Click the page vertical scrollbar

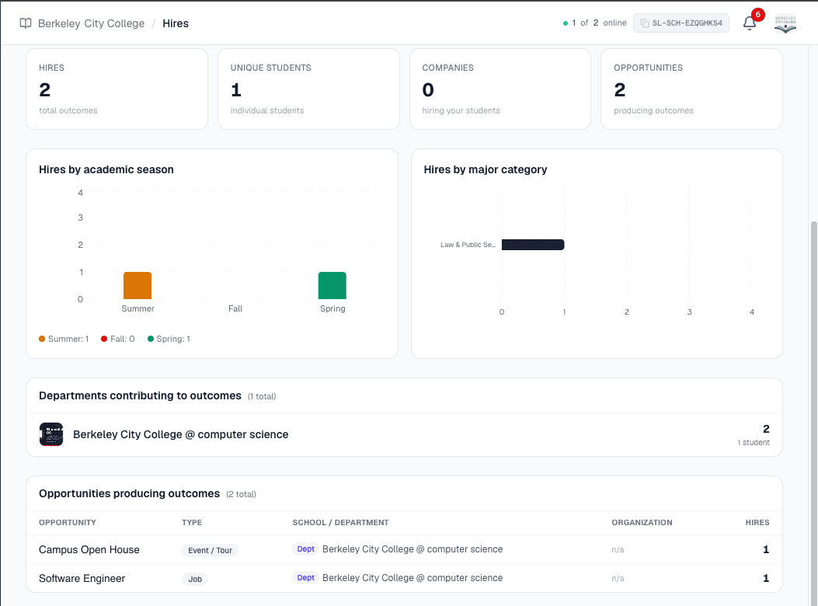pyautogui.click(x=814, y=413)
